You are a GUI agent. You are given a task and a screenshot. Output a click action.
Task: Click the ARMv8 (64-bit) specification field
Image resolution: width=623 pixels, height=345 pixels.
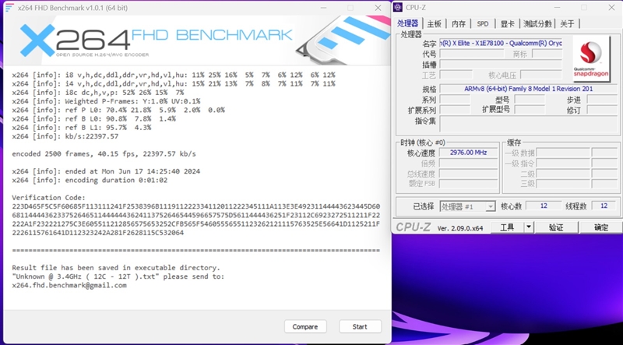[x=529, y=89]
